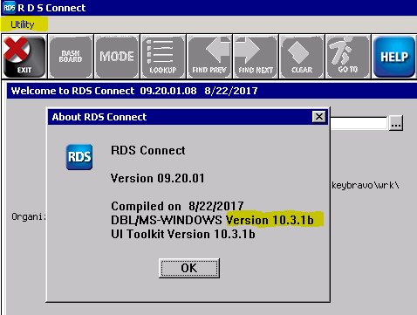Confirm the About dialog with OK
Image resolution: width=417 pixels, height=315 pixels.
pyautogui.click(x=189, y=268)
